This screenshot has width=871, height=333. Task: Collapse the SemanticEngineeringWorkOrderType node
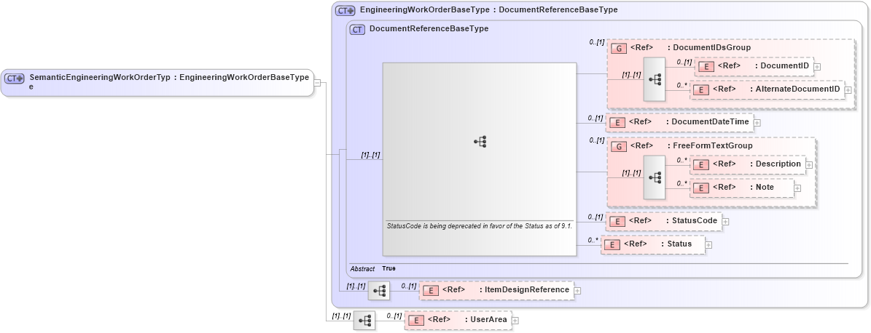[317, 83]
